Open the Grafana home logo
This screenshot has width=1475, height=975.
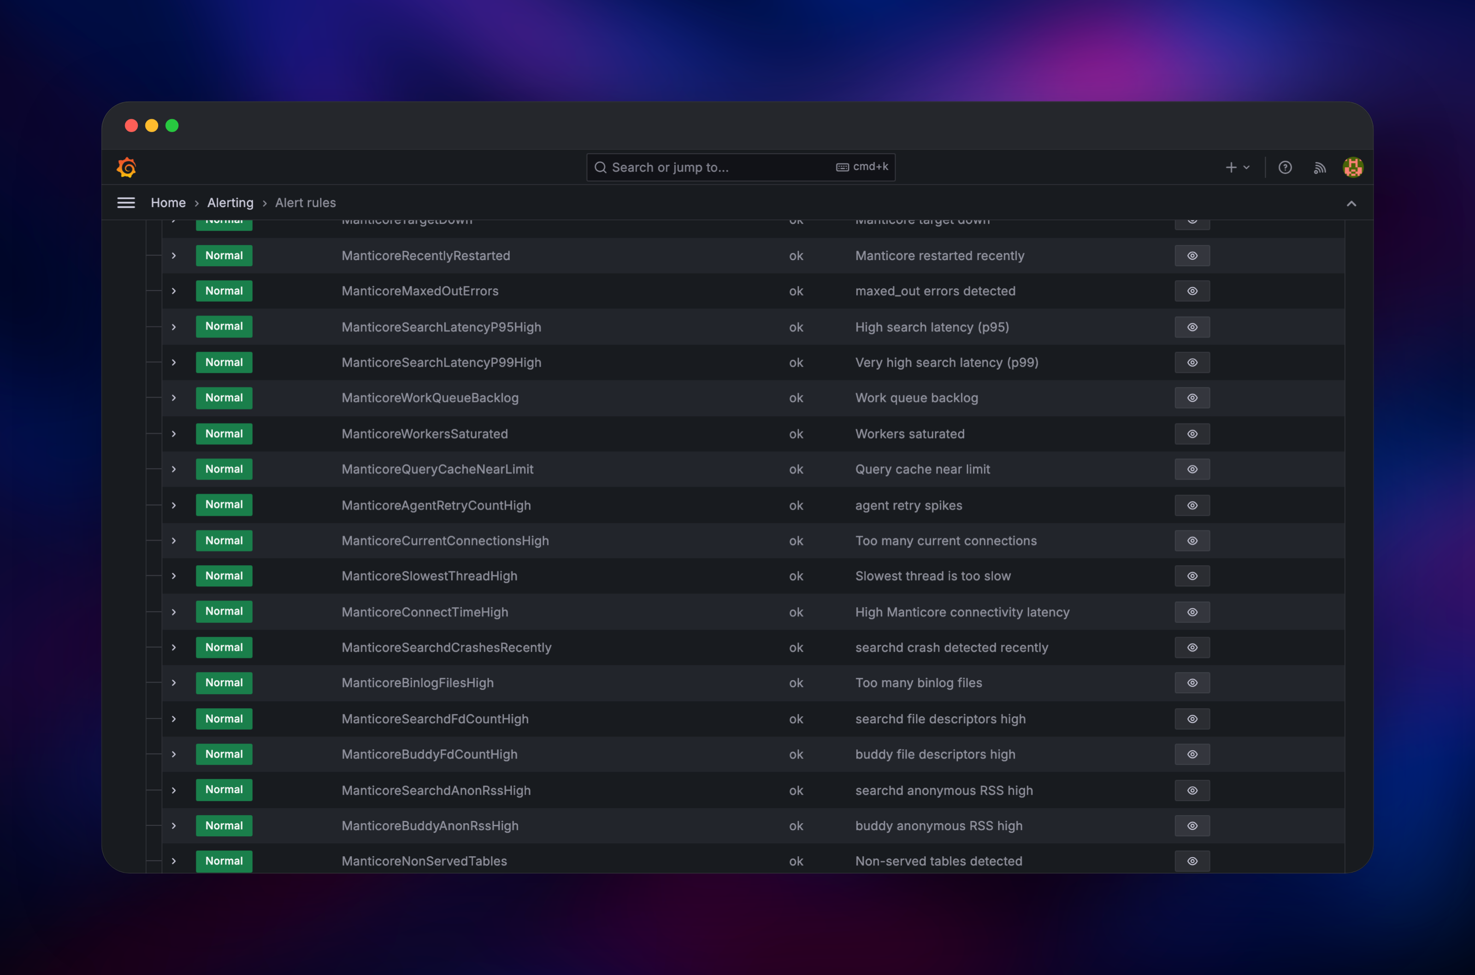(x=127, y=167)
